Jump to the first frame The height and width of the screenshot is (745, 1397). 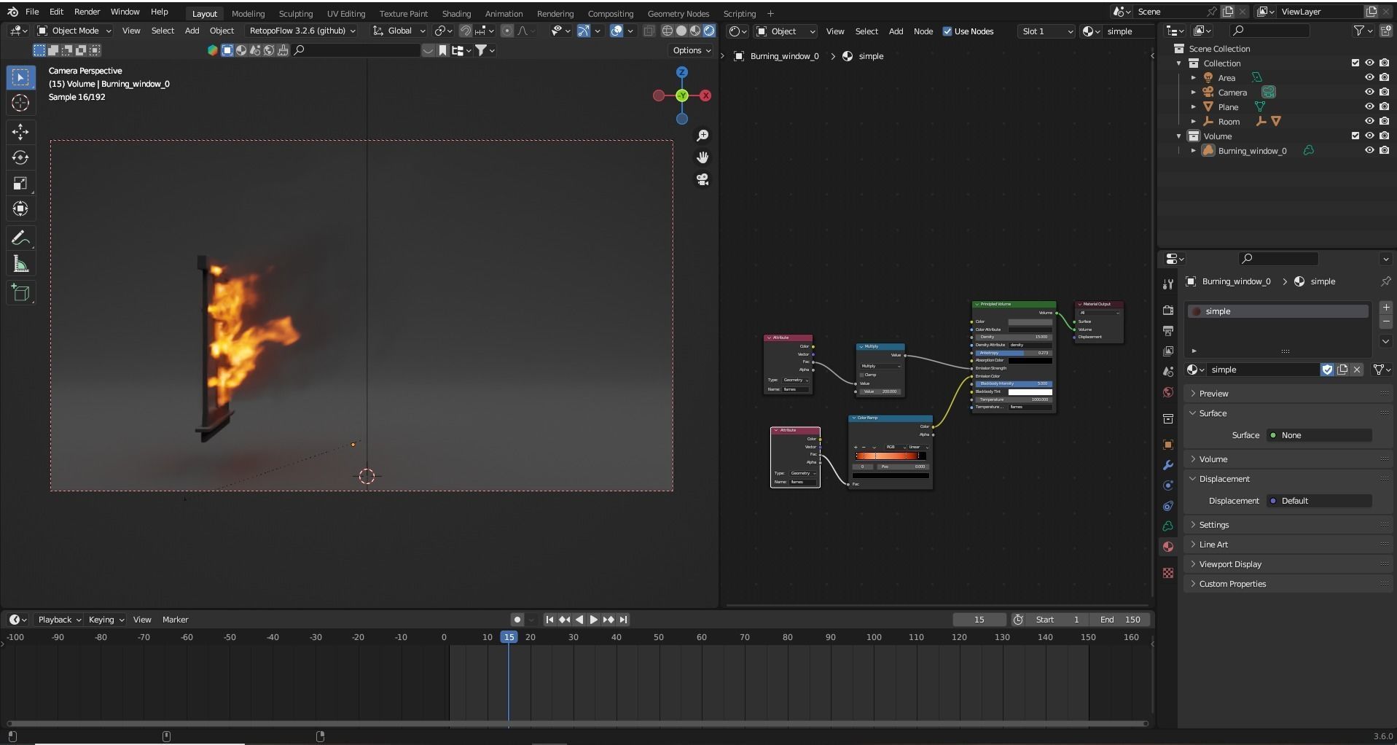coord(549,620)
